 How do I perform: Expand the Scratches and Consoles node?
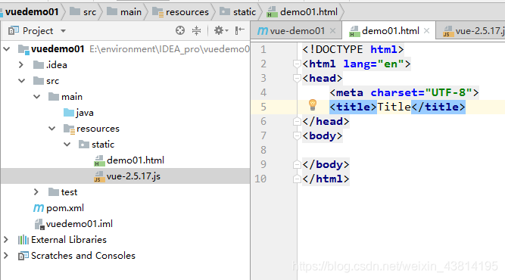(x=6, y=256)
